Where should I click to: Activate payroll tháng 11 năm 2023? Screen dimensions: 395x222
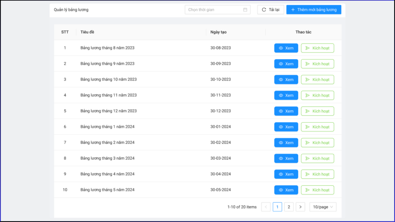[317, 95]
